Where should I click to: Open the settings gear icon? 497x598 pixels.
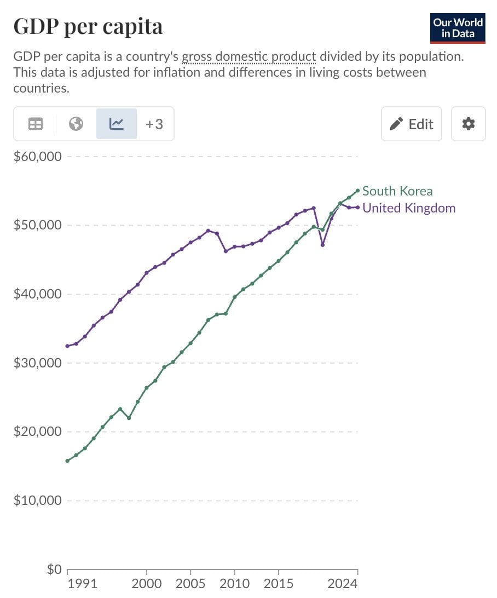[469, 124]
